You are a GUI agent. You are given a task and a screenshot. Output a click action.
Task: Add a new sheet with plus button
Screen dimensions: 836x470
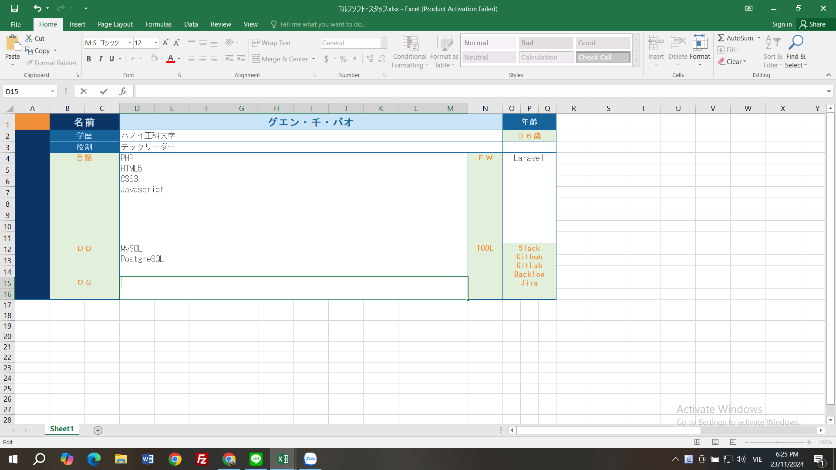[98, 430]
